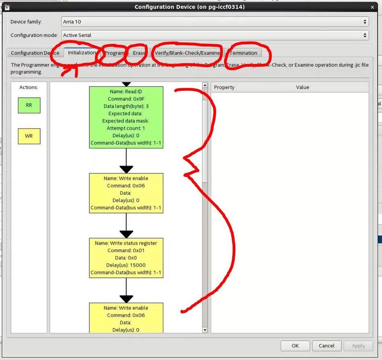Switch to the Configuration Device tab

point(35,53)
